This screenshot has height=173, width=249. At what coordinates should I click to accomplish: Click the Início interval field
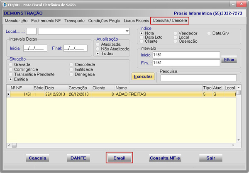pyautogui.click(x=186, y=55)
